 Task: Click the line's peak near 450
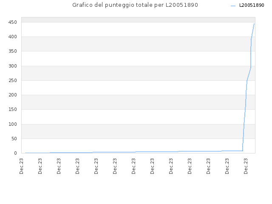254,24
